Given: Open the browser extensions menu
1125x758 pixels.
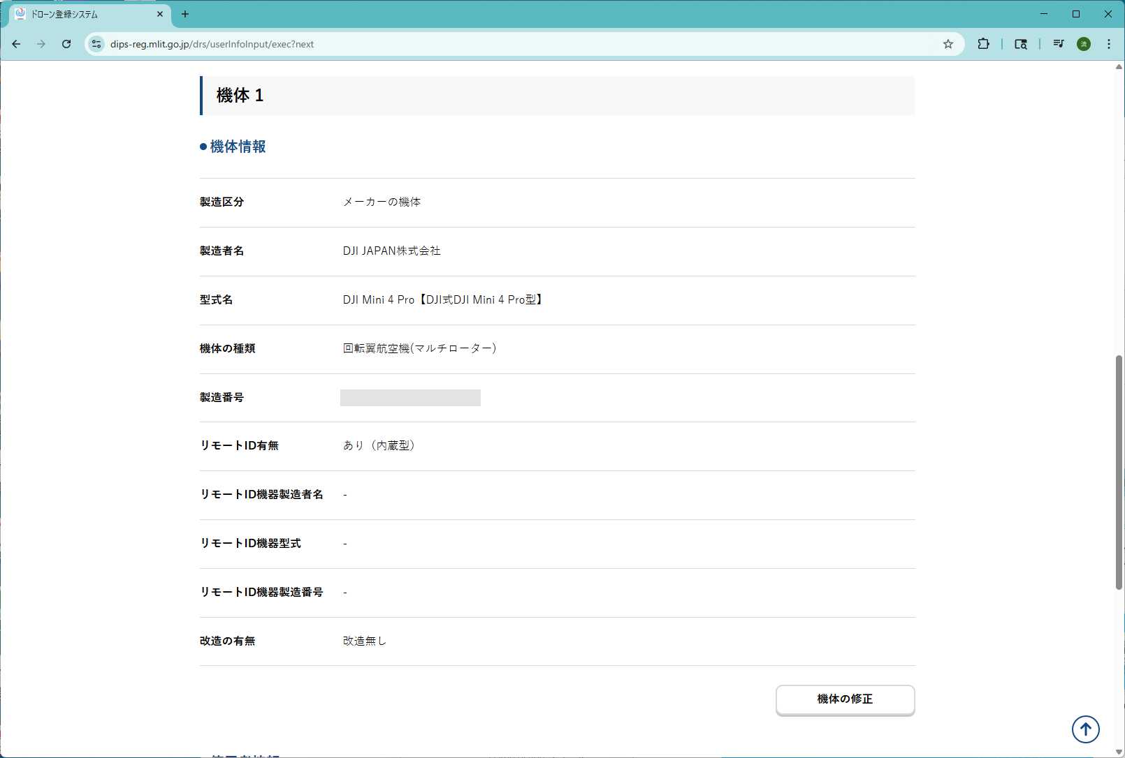Looking at the screenshot, I should click(x=983, y=44).
